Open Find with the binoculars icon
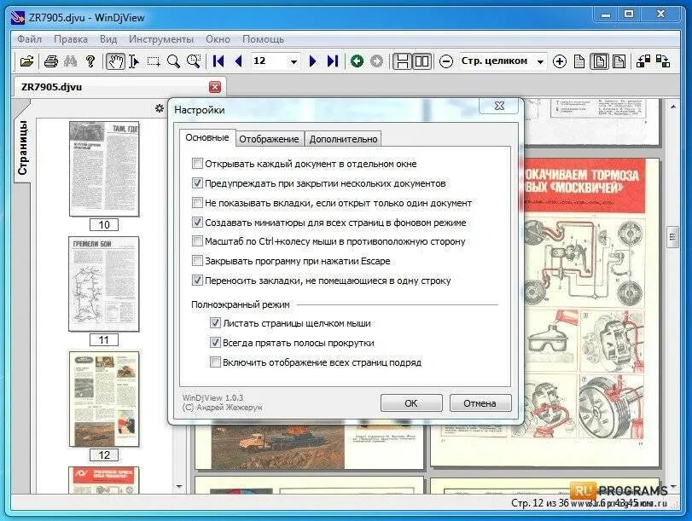692x521 pixels. pyautogui.click(x=71, y=61)
